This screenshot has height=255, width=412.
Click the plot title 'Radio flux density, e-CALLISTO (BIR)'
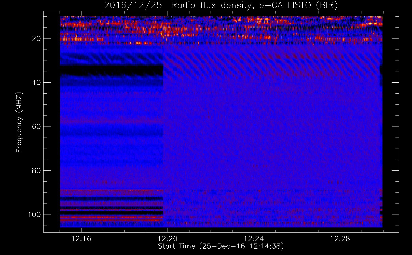254,6
